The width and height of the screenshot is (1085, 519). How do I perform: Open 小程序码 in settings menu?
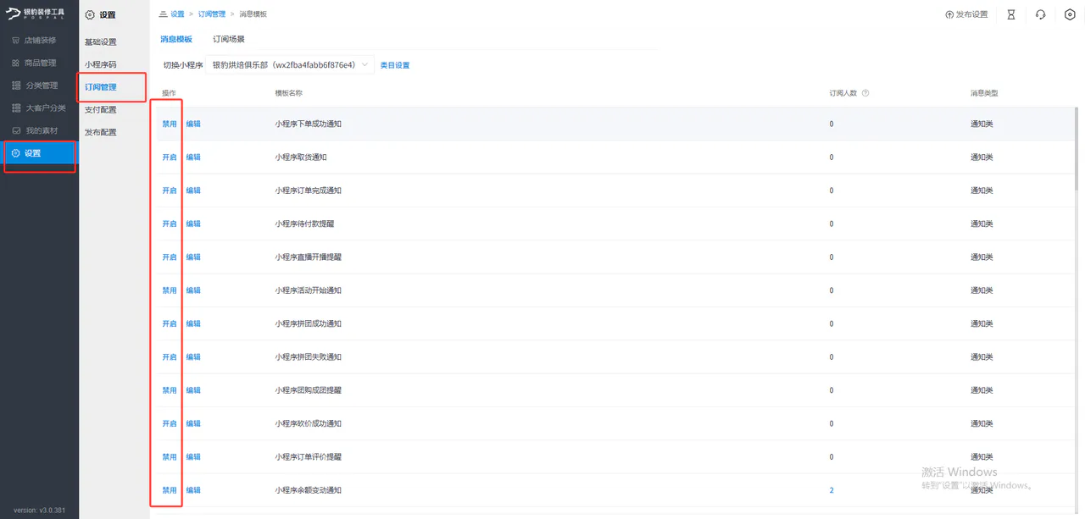pyautogui.click(x=101, y=64)
